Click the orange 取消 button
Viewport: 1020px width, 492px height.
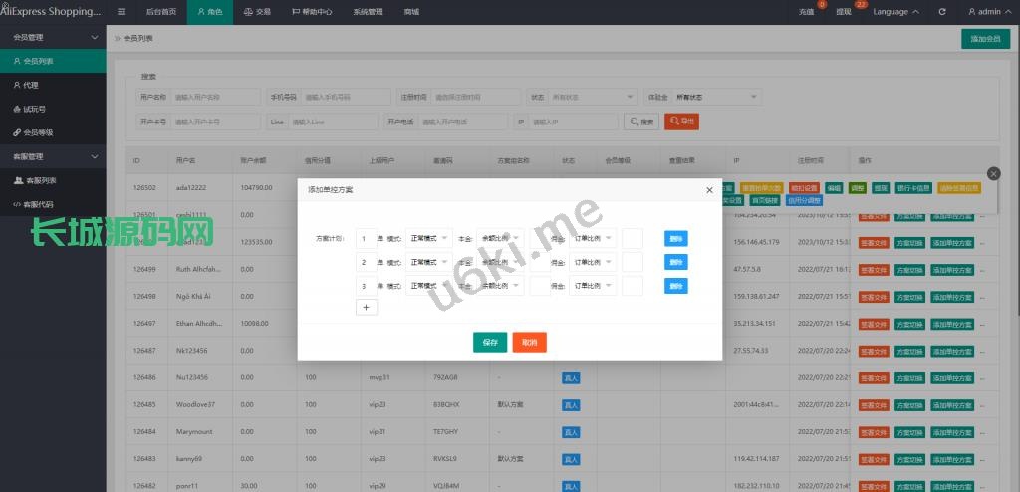pos(529,342)
